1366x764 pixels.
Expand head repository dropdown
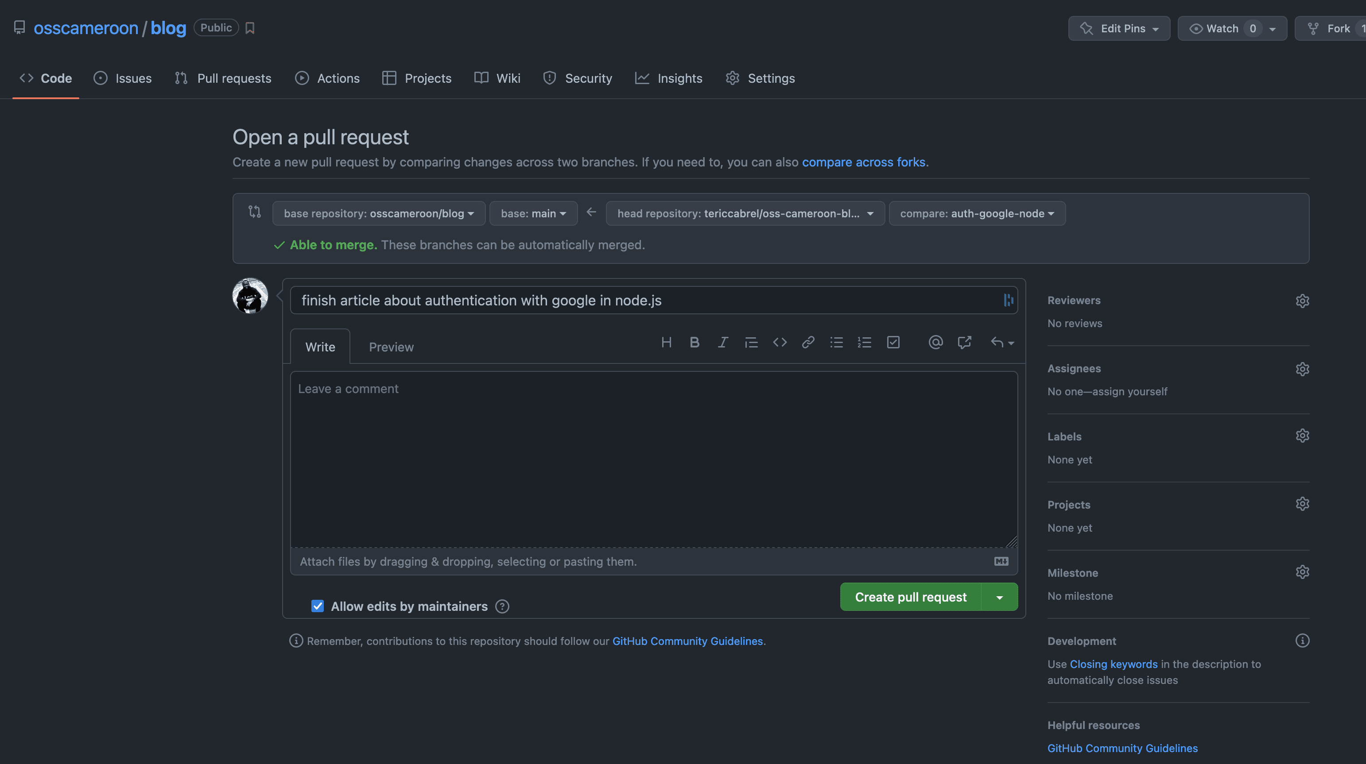[x=745, y=213]
